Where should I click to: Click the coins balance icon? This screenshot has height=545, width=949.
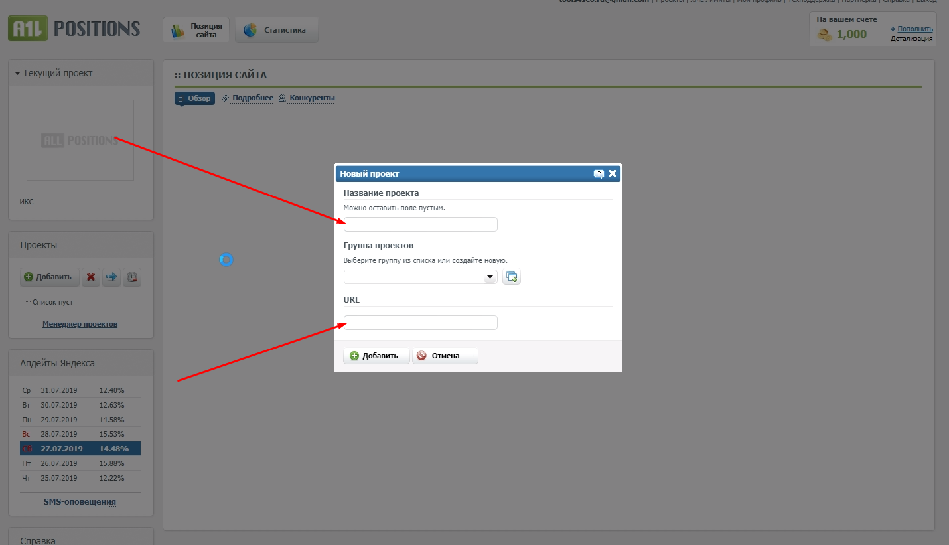pyautogui.click(x=825, y=35)
